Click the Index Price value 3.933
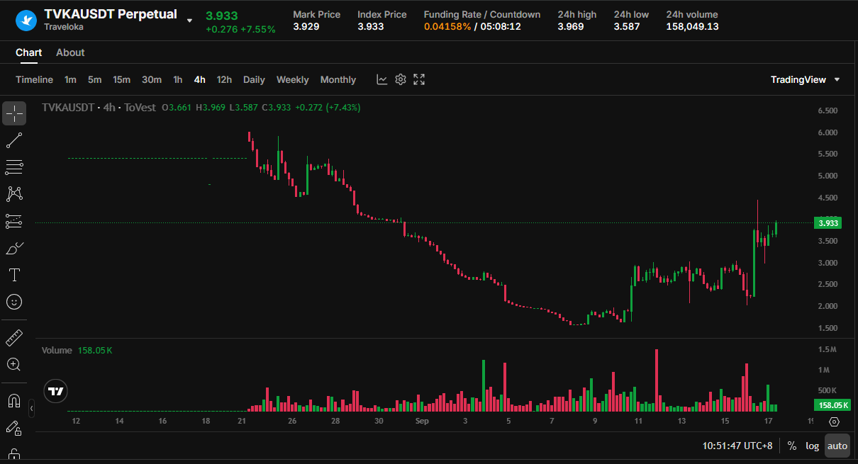Screen dimensions: 858x464 tap(371, 26)
